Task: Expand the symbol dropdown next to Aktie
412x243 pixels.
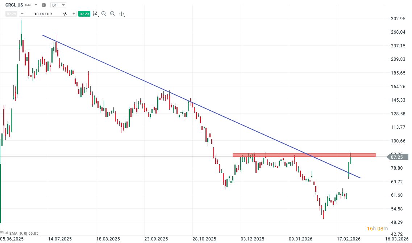Action: (36, 5)
